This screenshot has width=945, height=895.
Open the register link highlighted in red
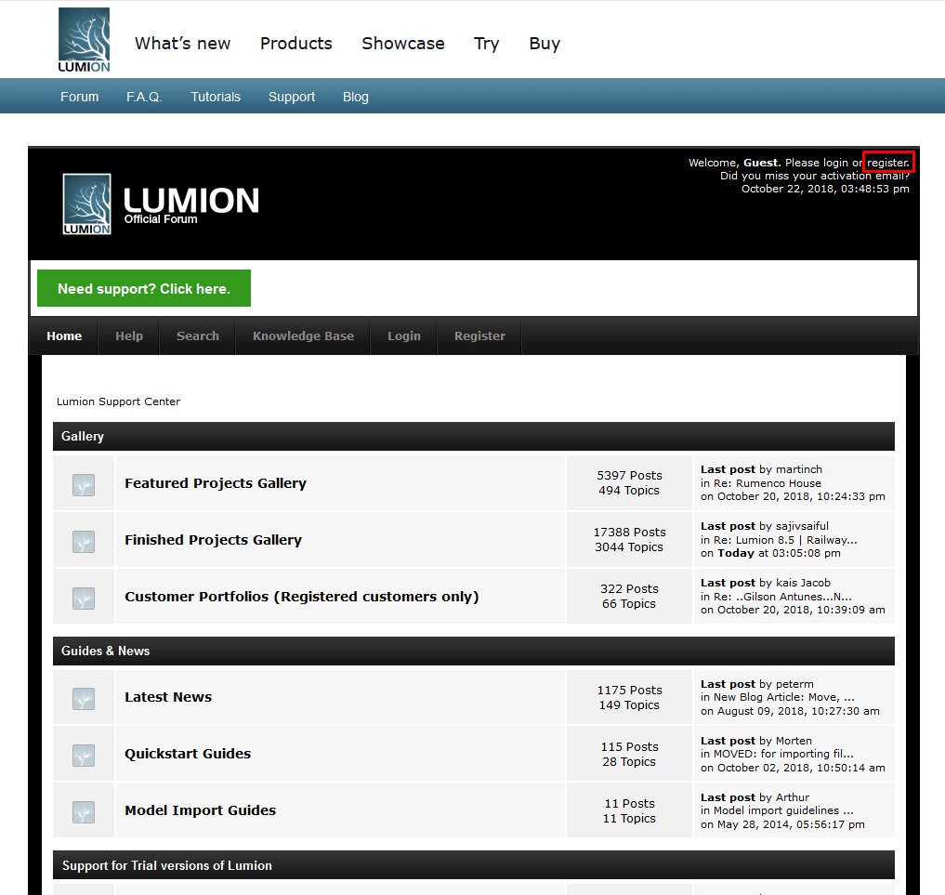coord(887,162)
